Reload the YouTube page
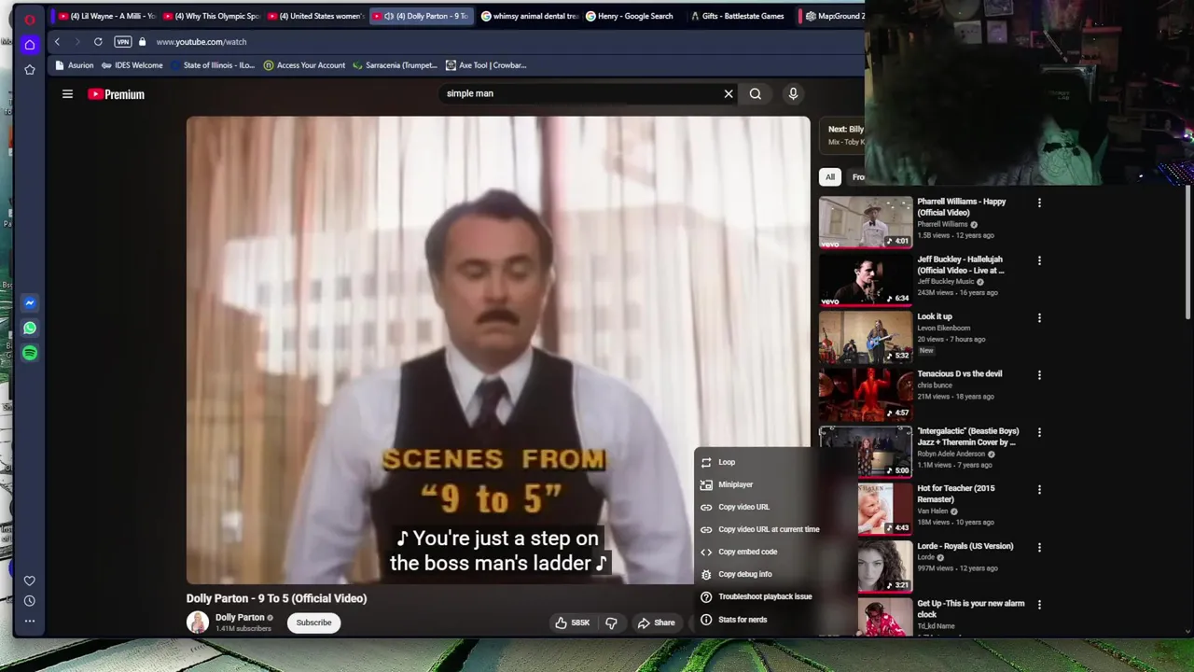The image size is (1194, 672). click(x=98, y=41)
